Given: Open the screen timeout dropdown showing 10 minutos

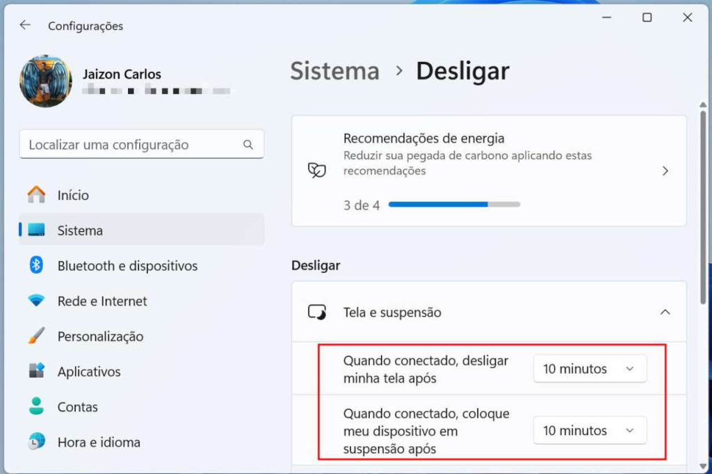Looking at the screenshot, I should [x=590, y=368].
